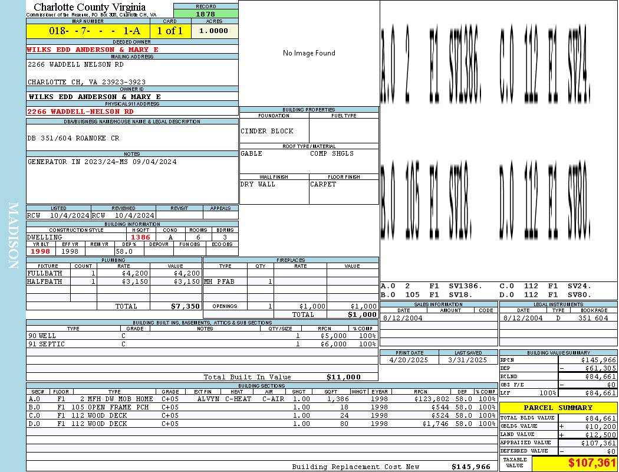619x472 pixels.
Task: Click Building Replacement Cost New $145,966
Action: (471, 467)
